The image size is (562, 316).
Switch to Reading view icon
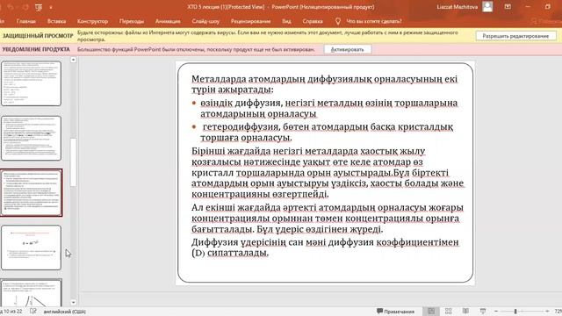(465, 312)
